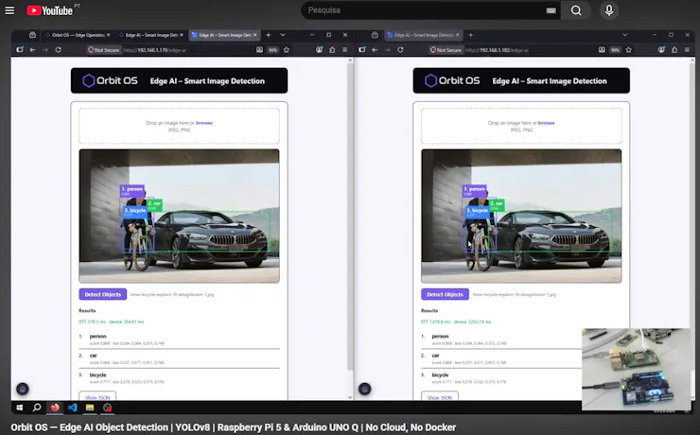Open the on-screen keyboard in search box
700x435 pixels.
(551, 10)
